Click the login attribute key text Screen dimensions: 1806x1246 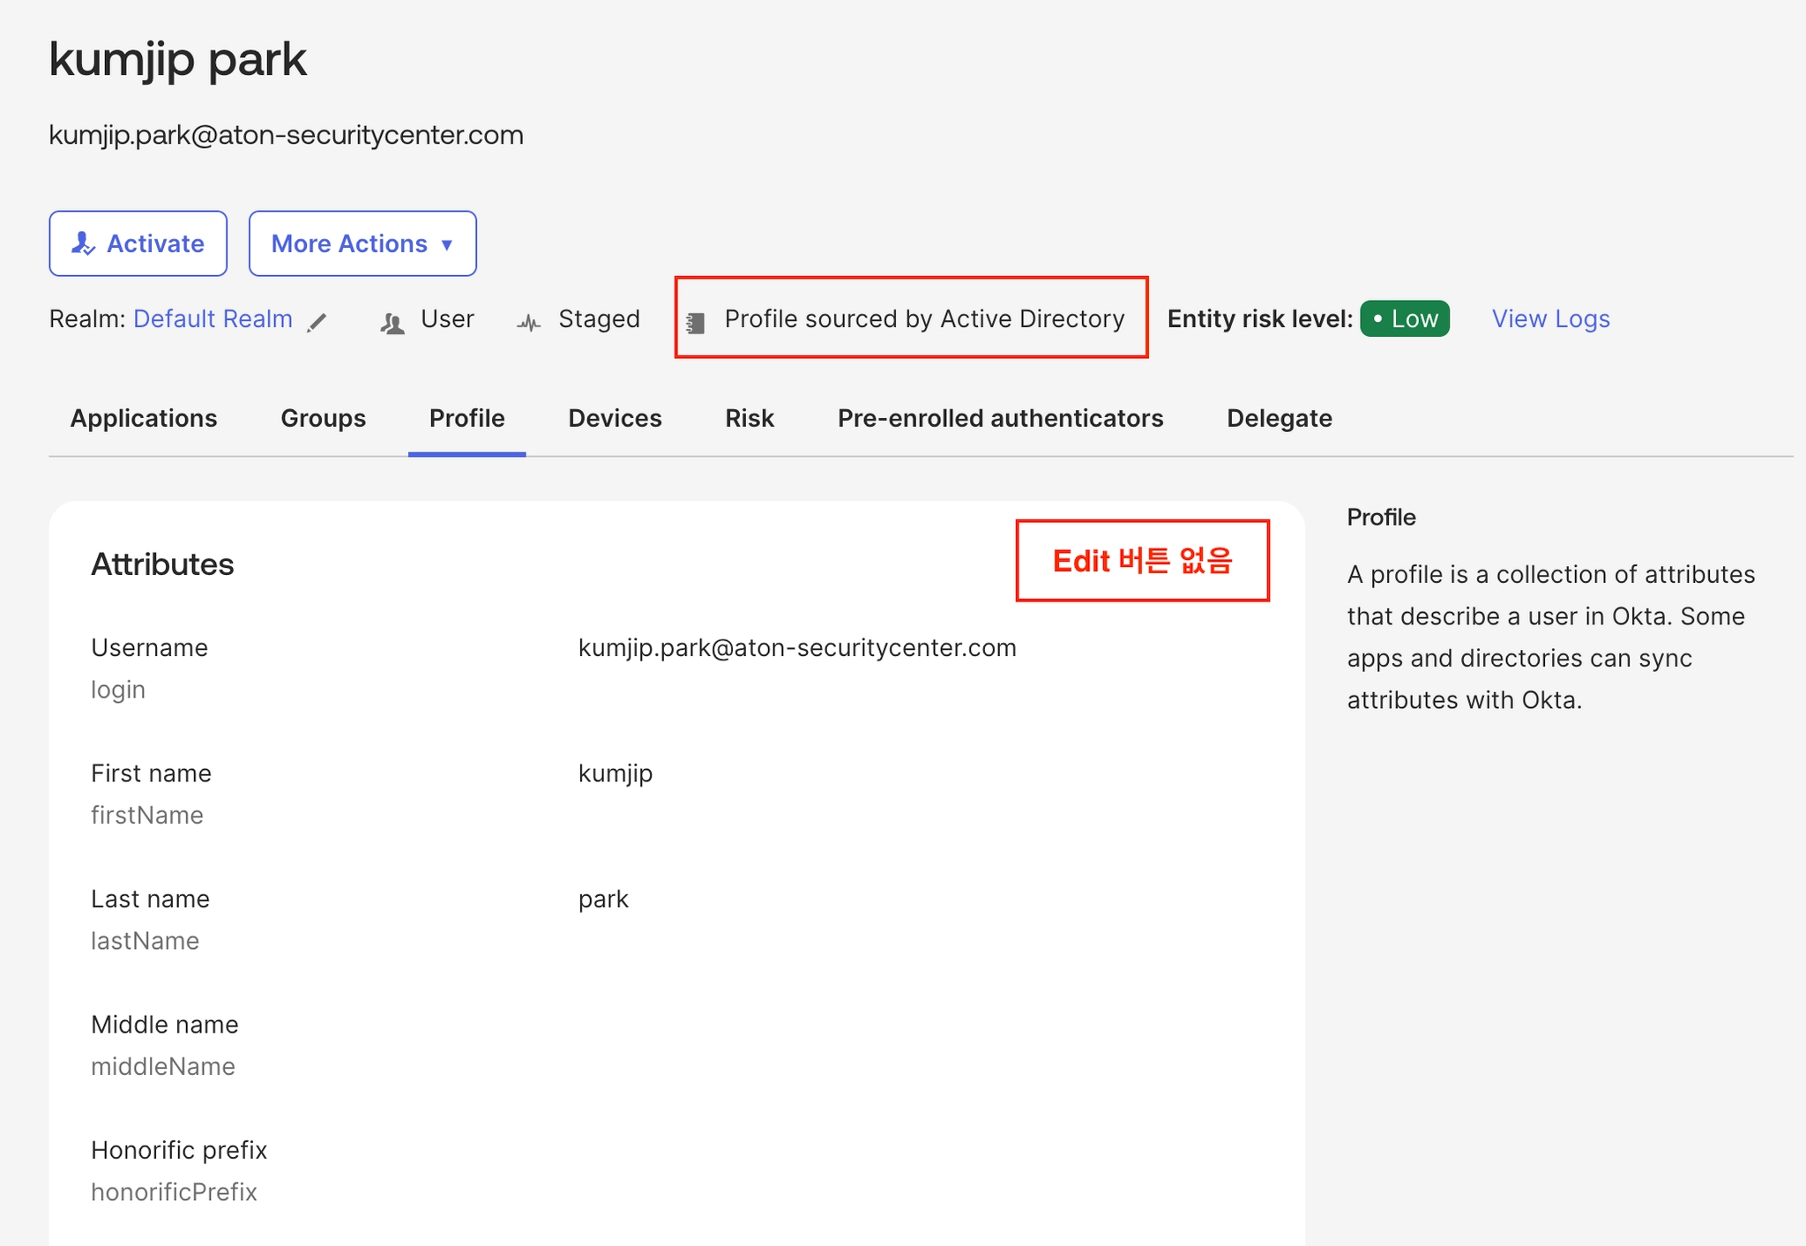117,690
